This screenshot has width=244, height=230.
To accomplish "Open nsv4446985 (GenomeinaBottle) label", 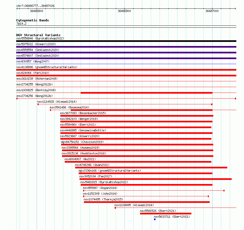I will click(83, 130).
